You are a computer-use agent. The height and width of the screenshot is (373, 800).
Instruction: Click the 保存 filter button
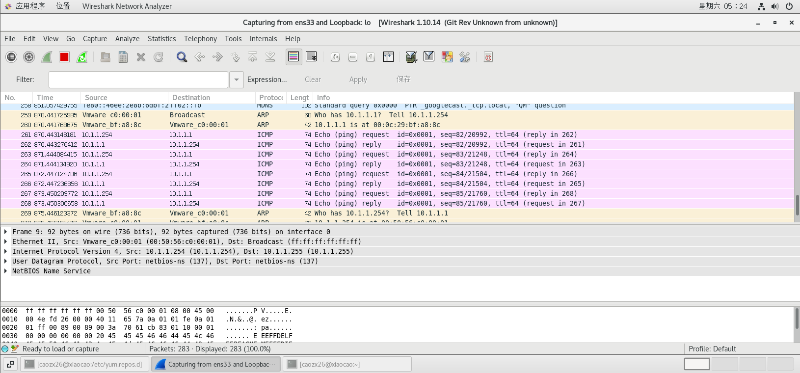pyautogui.click(x=403, y=80)
